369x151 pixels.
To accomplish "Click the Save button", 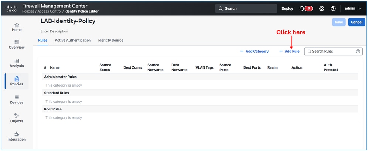I will point(339,22).
